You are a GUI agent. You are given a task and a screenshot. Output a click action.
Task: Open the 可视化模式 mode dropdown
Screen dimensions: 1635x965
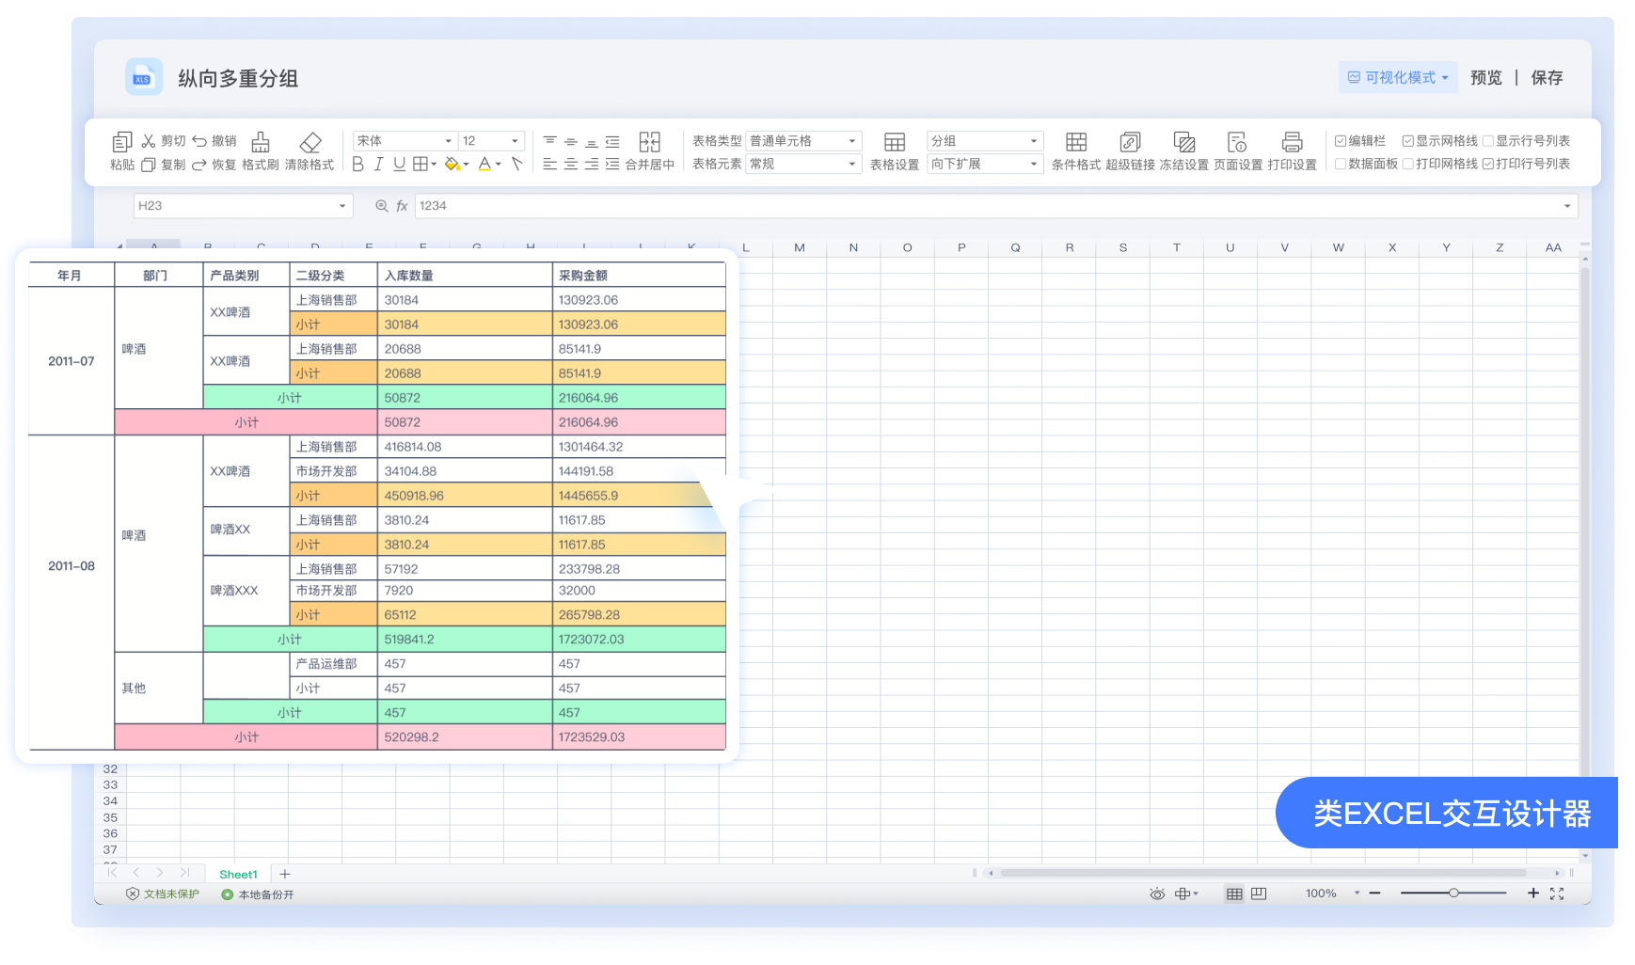(x=1397, y=78)
